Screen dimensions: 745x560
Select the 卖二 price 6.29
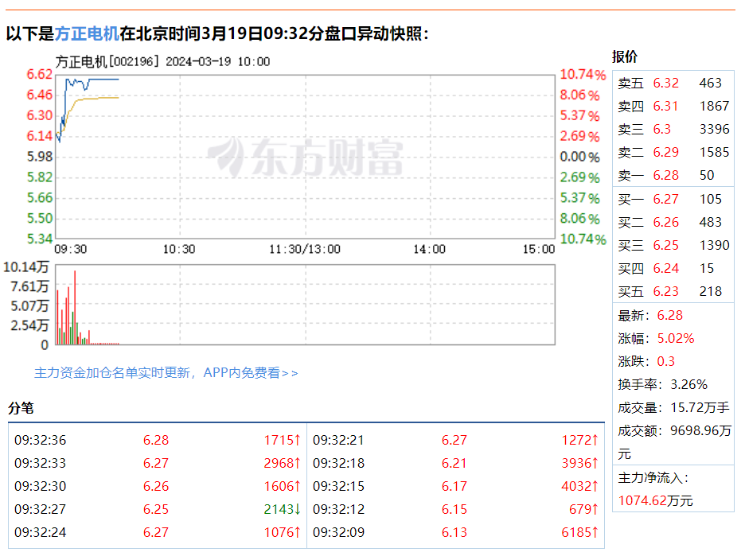coord(665,152)
